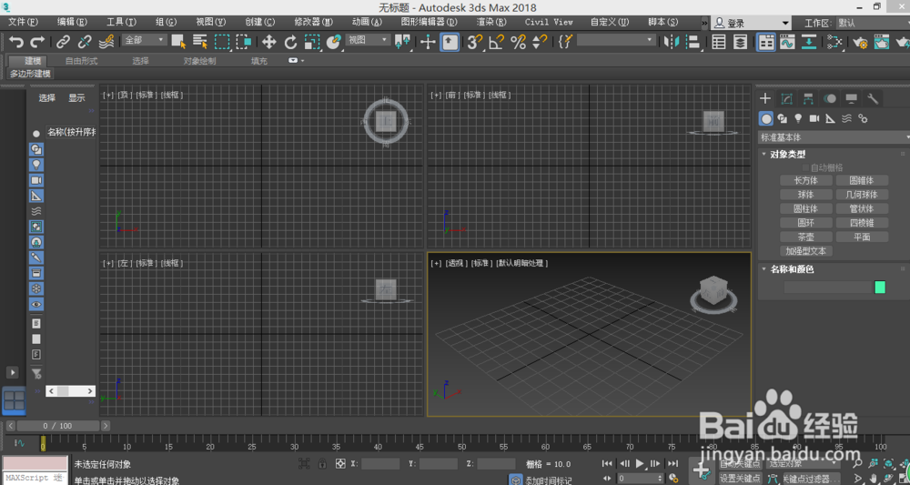The height and width of the screenshot is (485, 910).
Task: Select the Cameras category icon in Create panel
Action: tap(814, 118)
